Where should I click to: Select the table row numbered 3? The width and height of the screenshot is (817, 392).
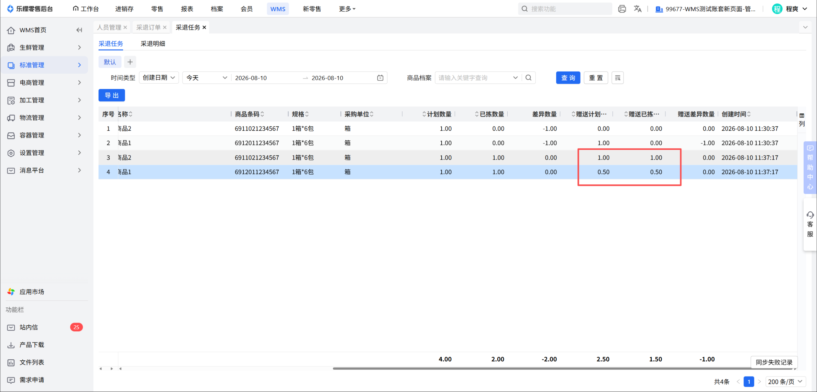448,158
